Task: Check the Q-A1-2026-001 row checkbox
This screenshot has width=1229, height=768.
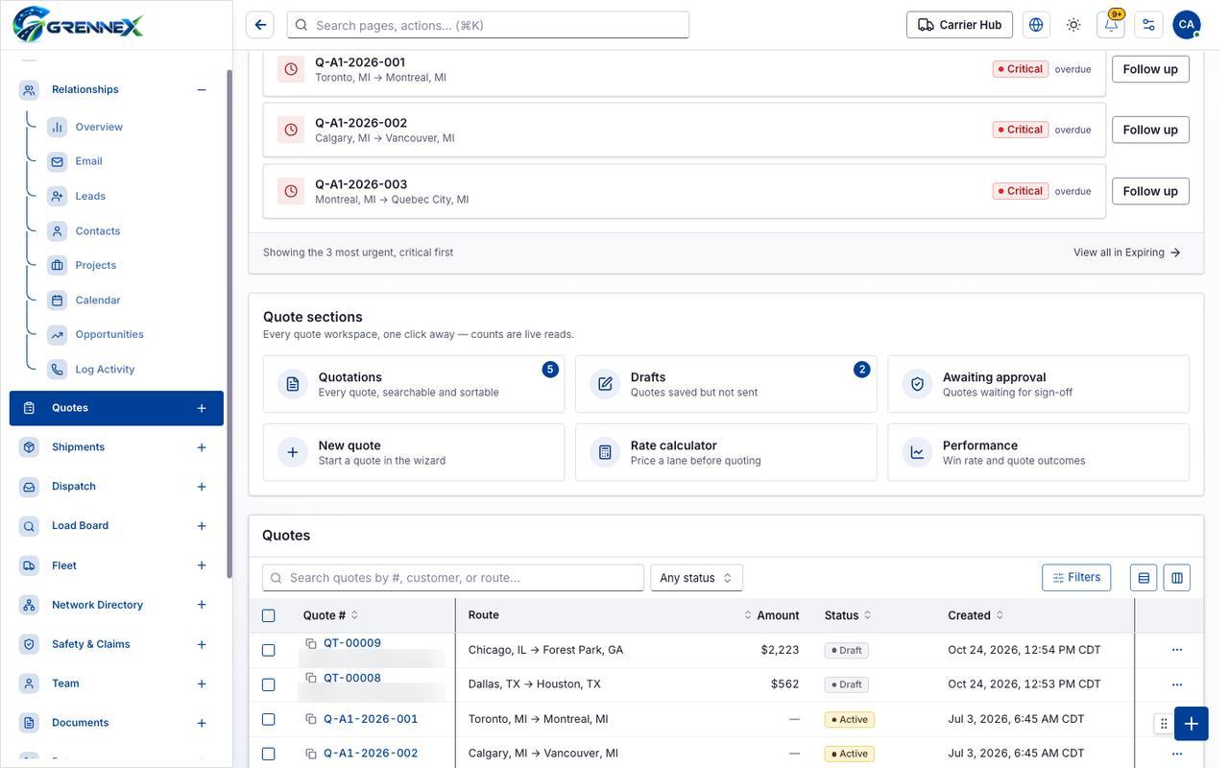Action: 269,719
